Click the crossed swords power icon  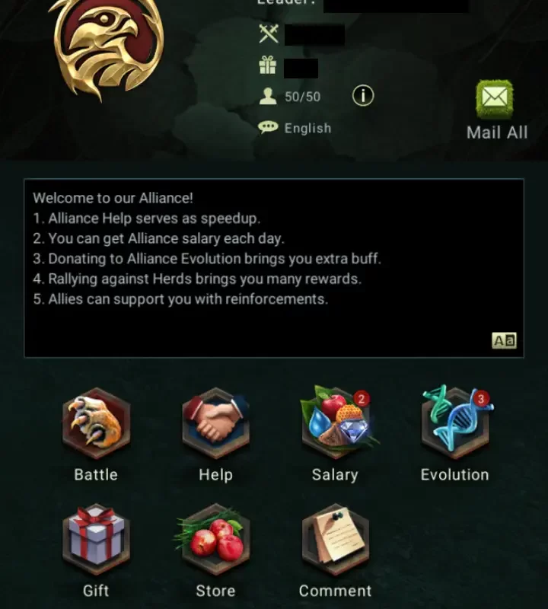(x=269, y=33)
